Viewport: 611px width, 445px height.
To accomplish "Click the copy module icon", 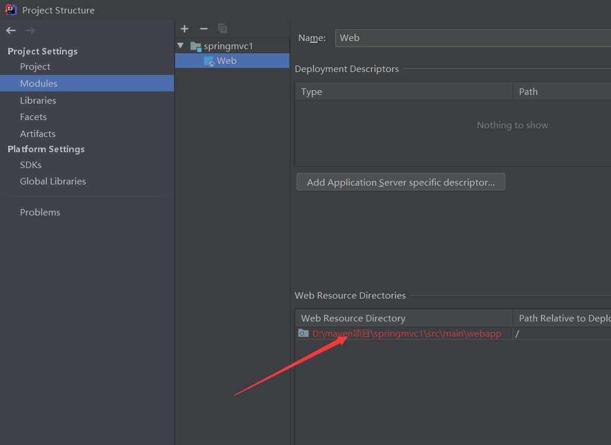I will 223,29.
